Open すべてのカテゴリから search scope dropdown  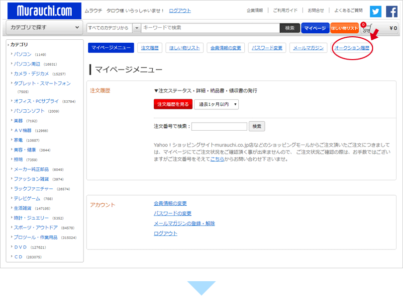(x=113, y=28)
